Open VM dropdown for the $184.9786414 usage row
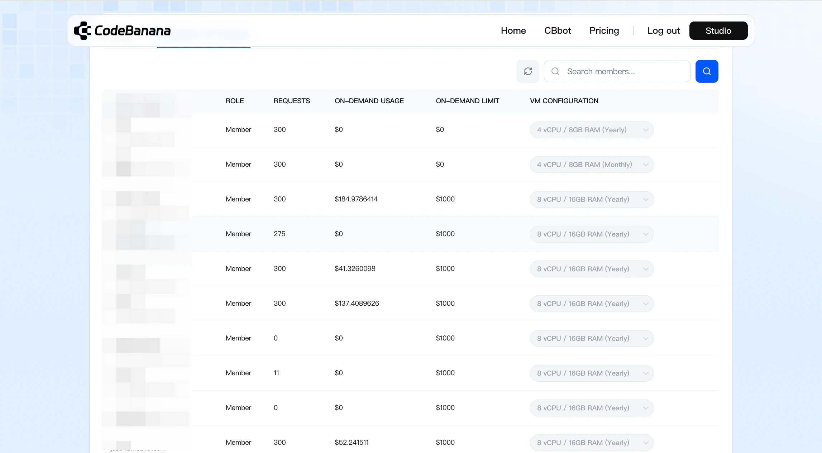822x453 pixels. click(592, 199)
